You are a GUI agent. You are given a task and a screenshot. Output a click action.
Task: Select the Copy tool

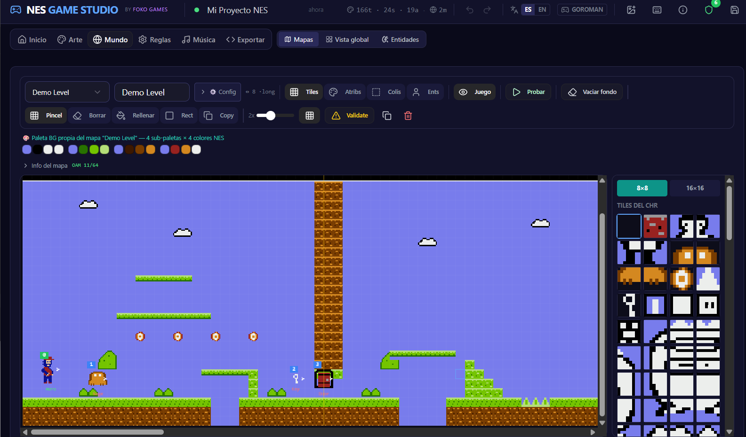click(218, 116)
